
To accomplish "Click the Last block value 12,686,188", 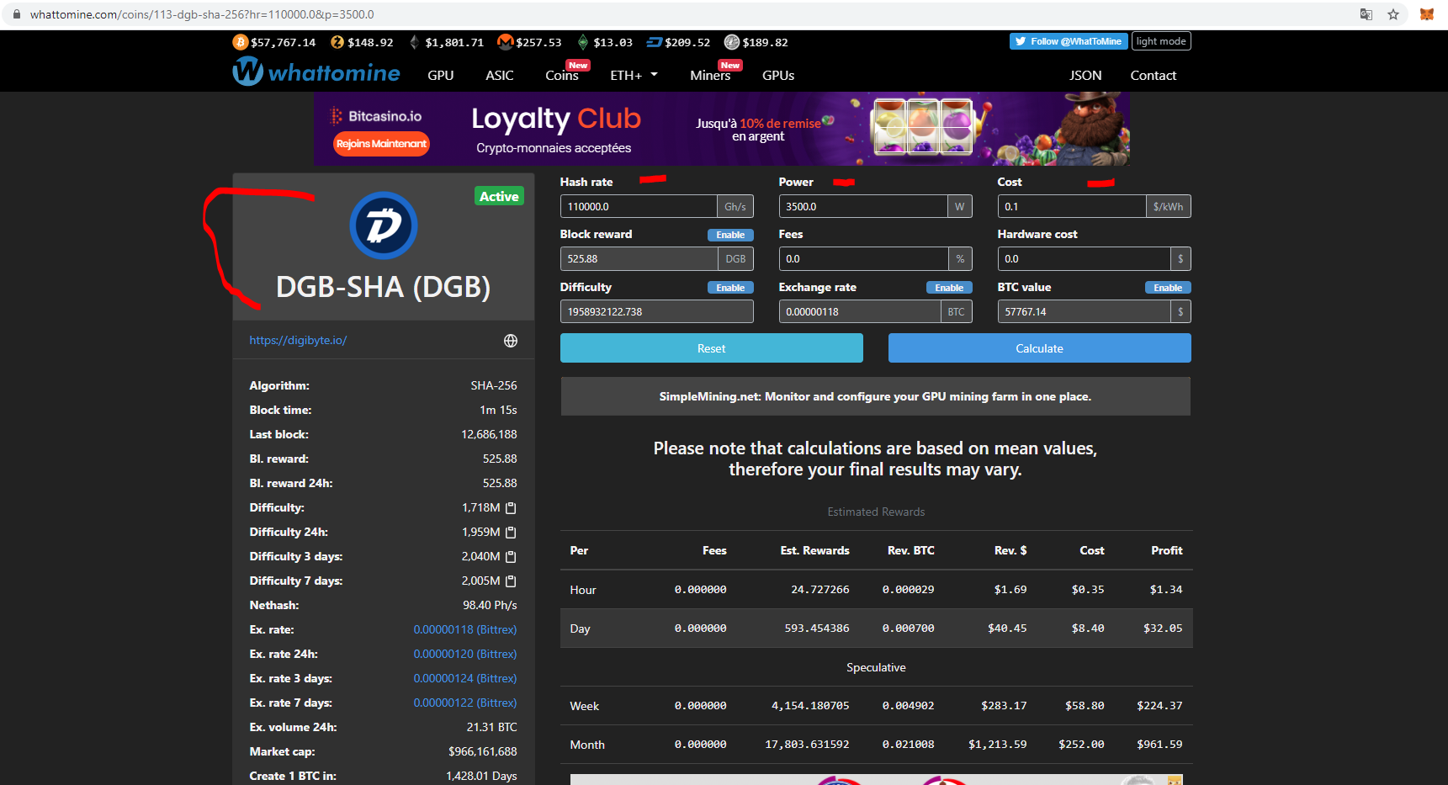I will (x=489, y=435).
